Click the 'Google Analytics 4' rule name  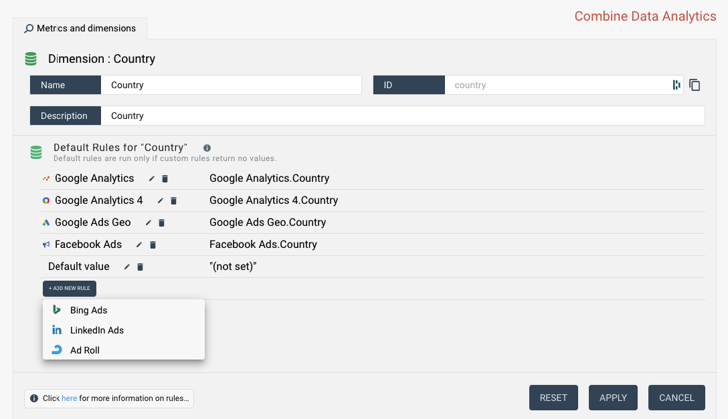pos(99,200)
